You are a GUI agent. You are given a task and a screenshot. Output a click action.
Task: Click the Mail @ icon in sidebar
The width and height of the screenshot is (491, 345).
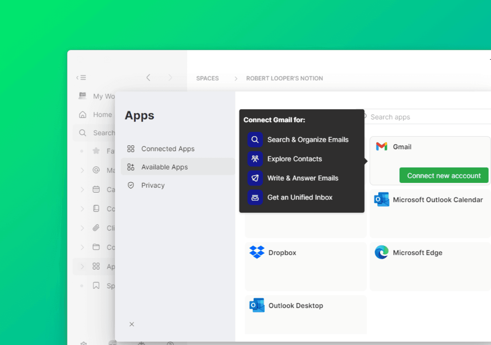click(x=96, y=170)
